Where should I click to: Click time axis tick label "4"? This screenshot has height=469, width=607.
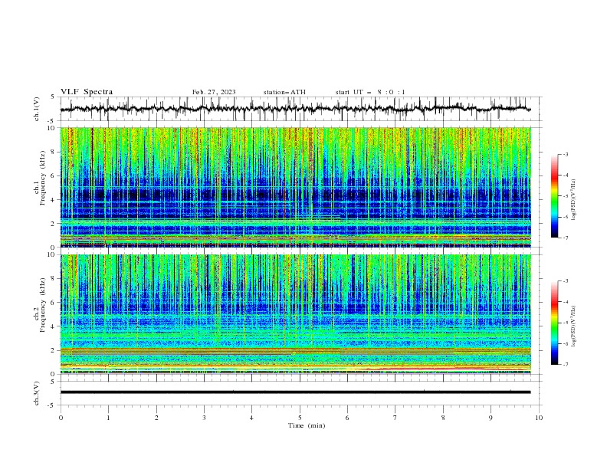pyautogui.click(x=251, y=418)
